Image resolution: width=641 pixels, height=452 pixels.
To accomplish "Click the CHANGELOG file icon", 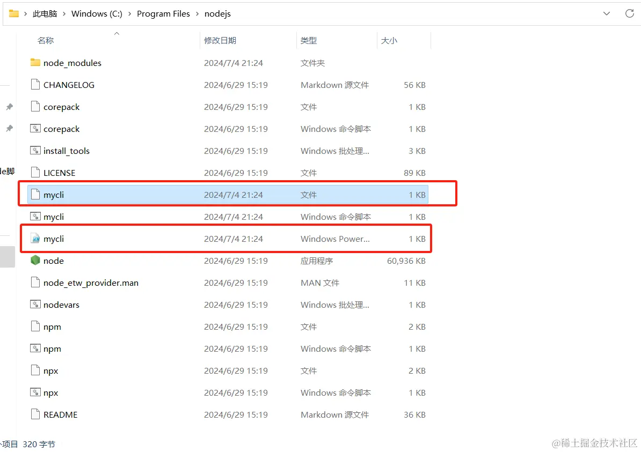I will pyautogui.click(x=35, y=85).
